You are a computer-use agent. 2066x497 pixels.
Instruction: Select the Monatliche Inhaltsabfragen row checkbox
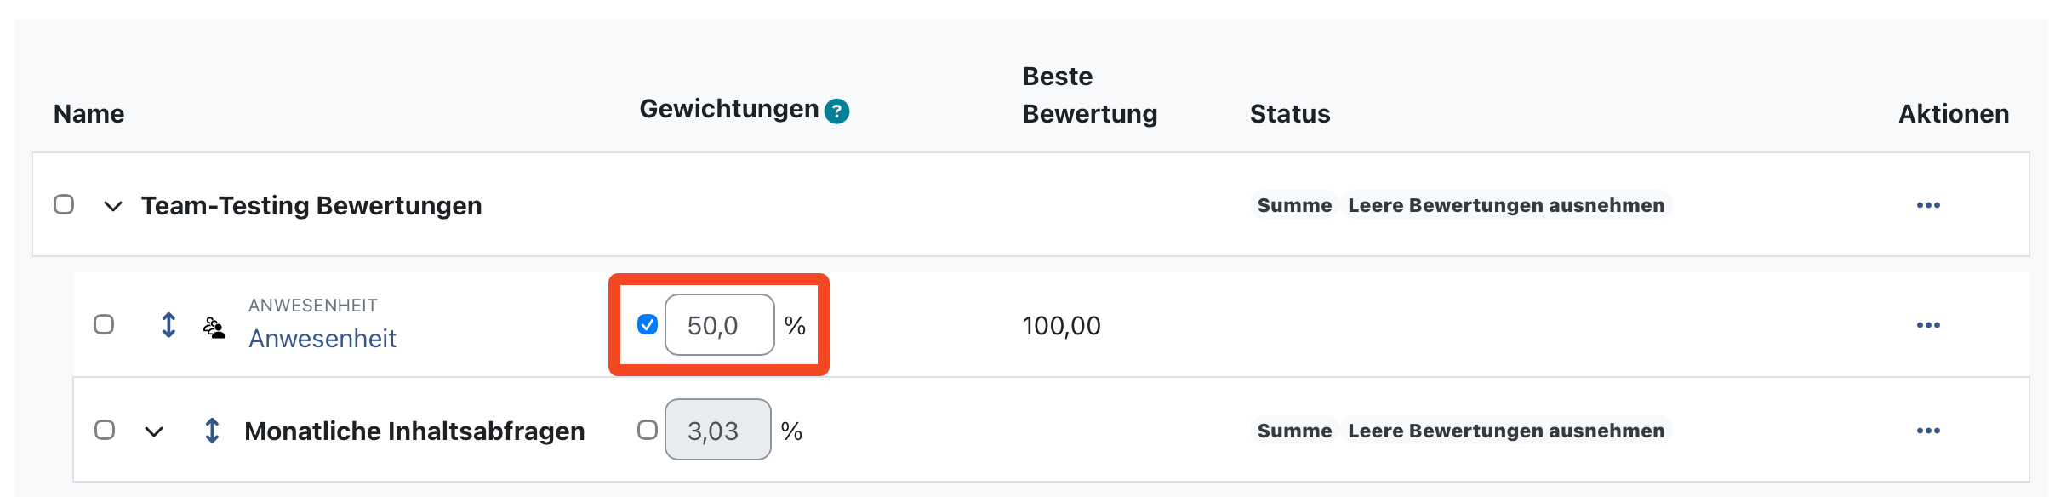pyautogui.click(x=105, y=430)
